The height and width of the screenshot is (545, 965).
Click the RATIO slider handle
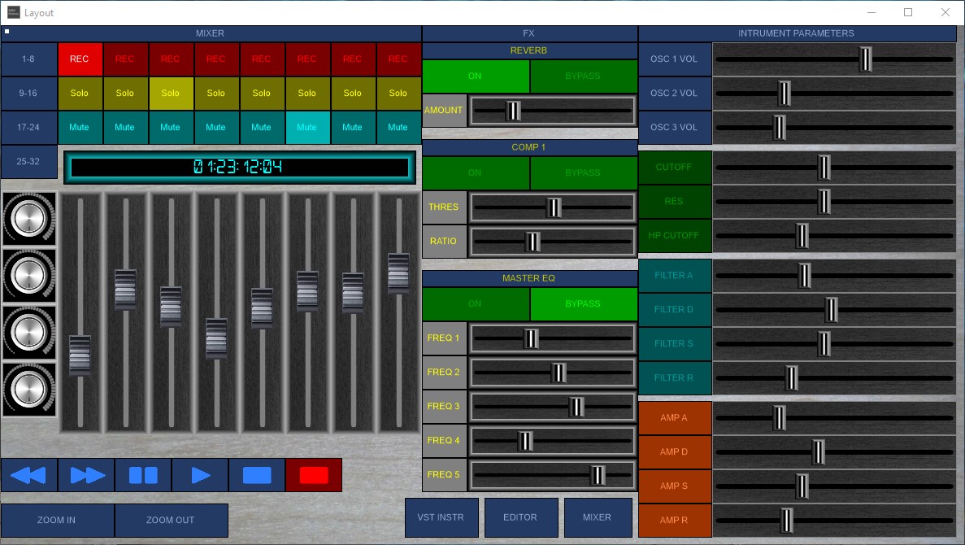[x=533, y=242]
